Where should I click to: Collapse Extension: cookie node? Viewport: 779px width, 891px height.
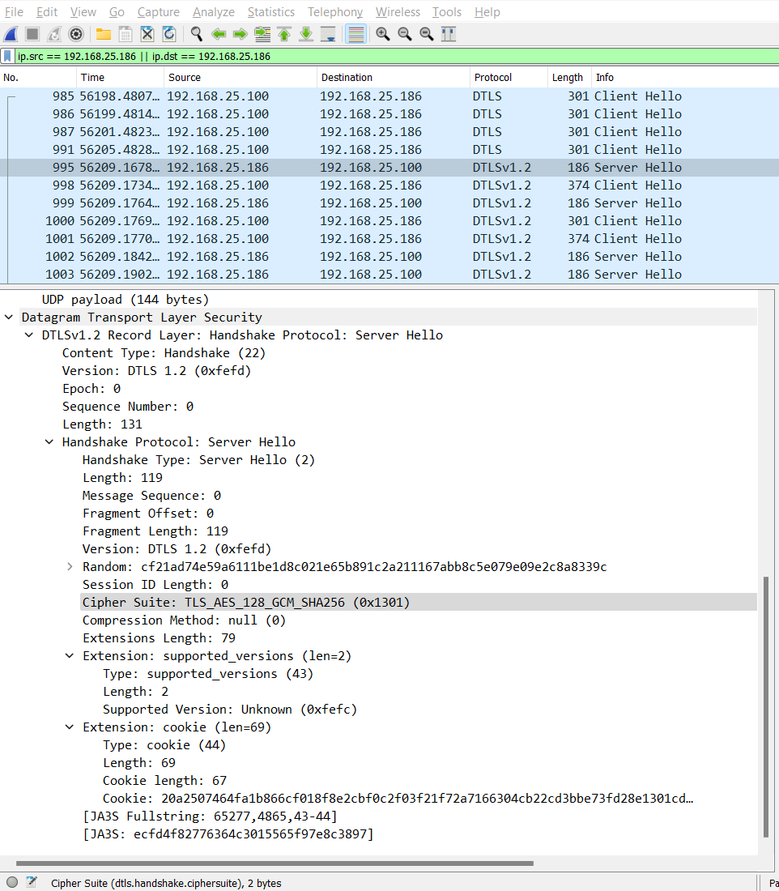(70, 727)
